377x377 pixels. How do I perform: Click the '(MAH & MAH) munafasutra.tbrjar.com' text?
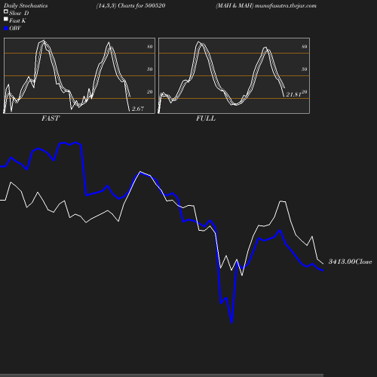266,6
